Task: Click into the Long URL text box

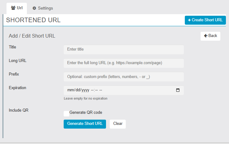Action: click(124, 63)
